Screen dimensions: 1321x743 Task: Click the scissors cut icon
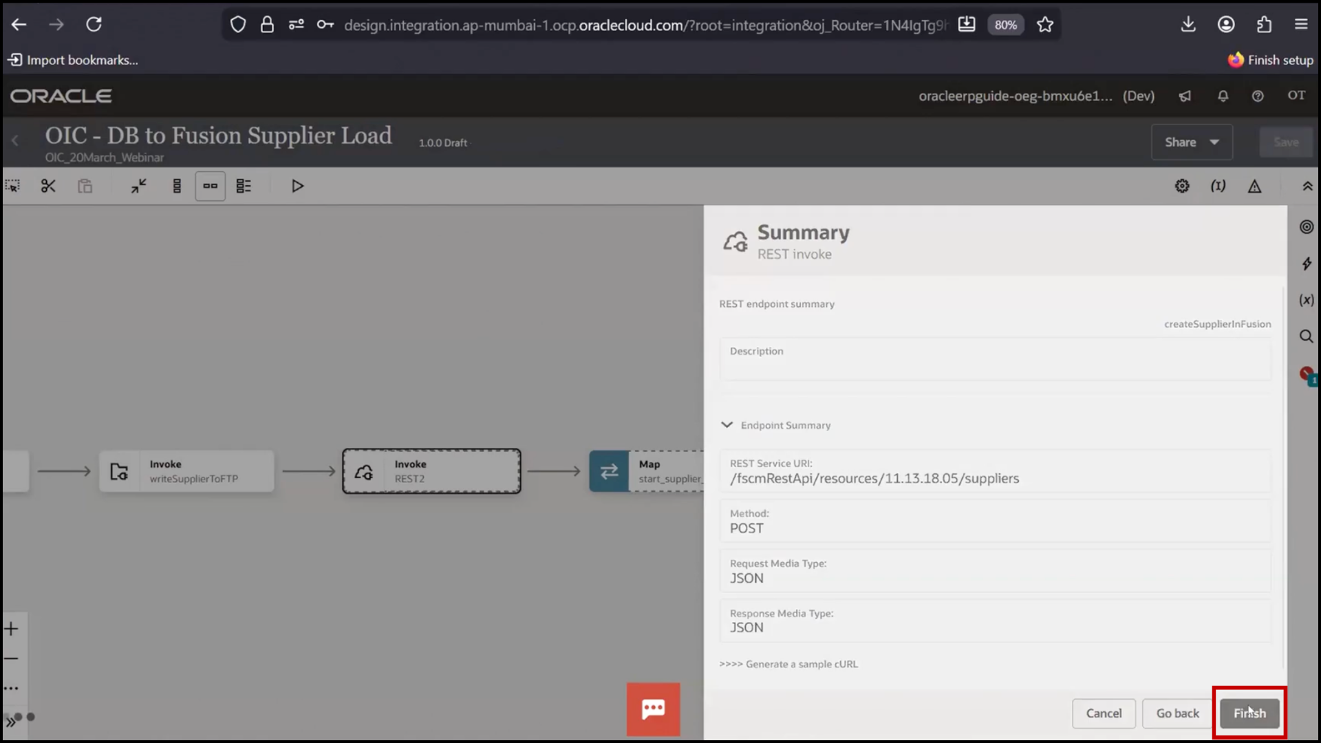click(x=48, y=186)
